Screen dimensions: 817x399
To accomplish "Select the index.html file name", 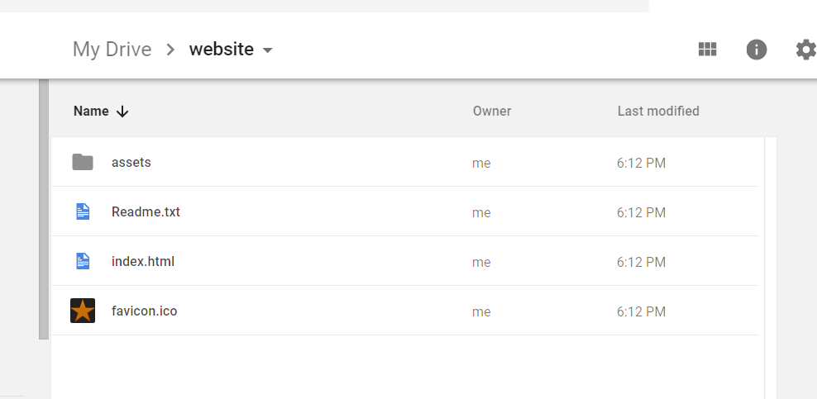I will [x=143, y=261].
